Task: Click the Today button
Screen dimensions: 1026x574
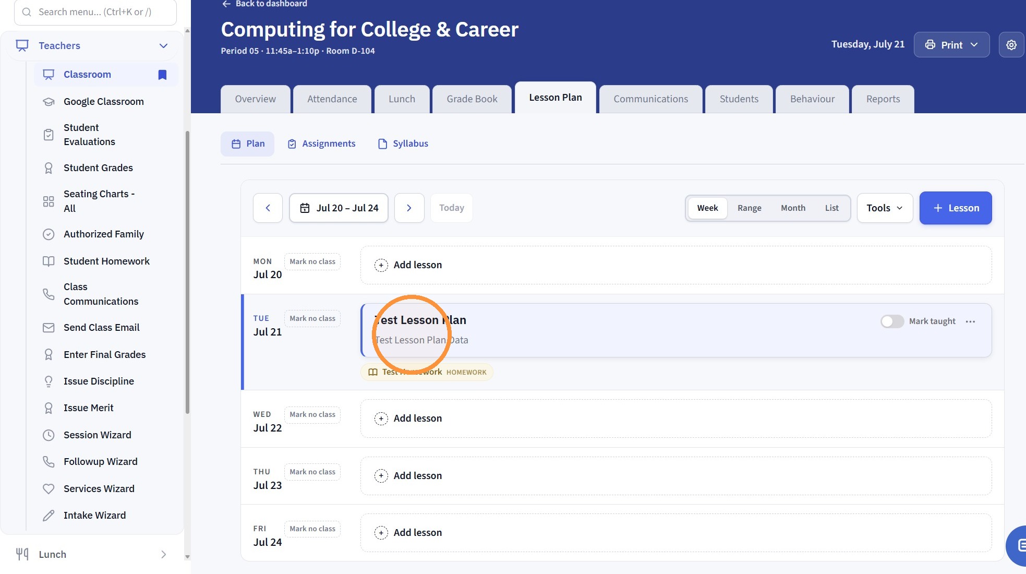Action: pos(451,208)
